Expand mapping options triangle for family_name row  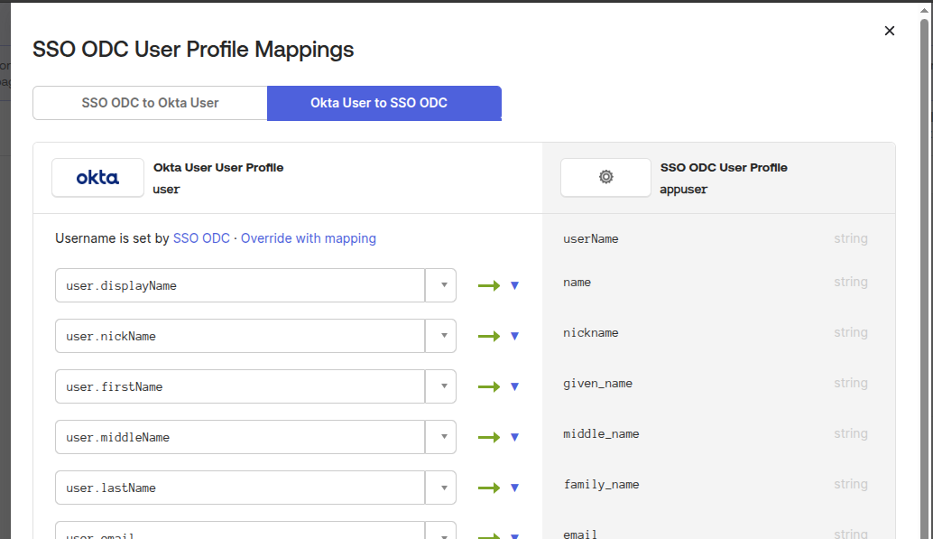click(x=514, y=488)
